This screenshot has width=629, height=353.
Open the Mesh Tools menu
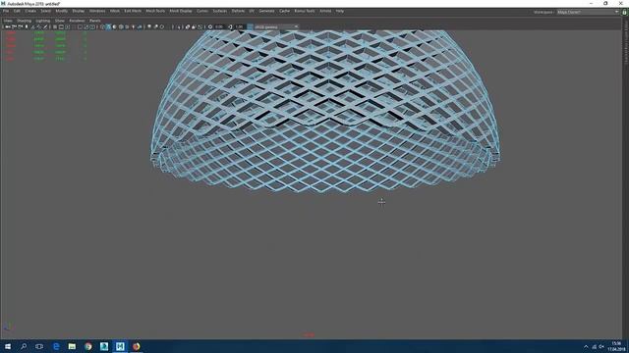coord(155,11)
